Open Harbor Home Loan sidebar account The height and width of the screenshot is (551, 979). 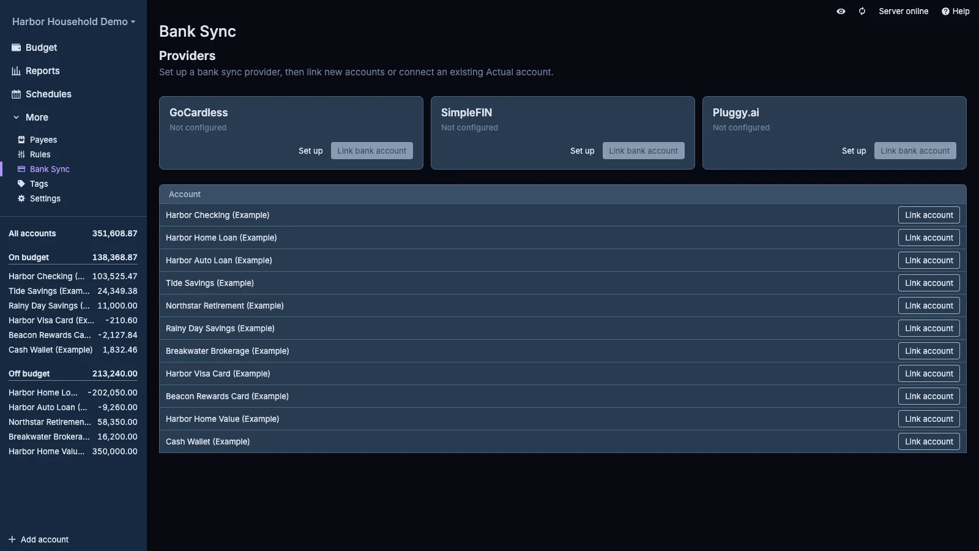point(73,392)
